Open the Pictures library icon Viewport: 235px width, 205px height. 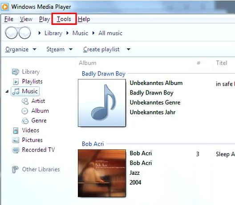[16, 140]
